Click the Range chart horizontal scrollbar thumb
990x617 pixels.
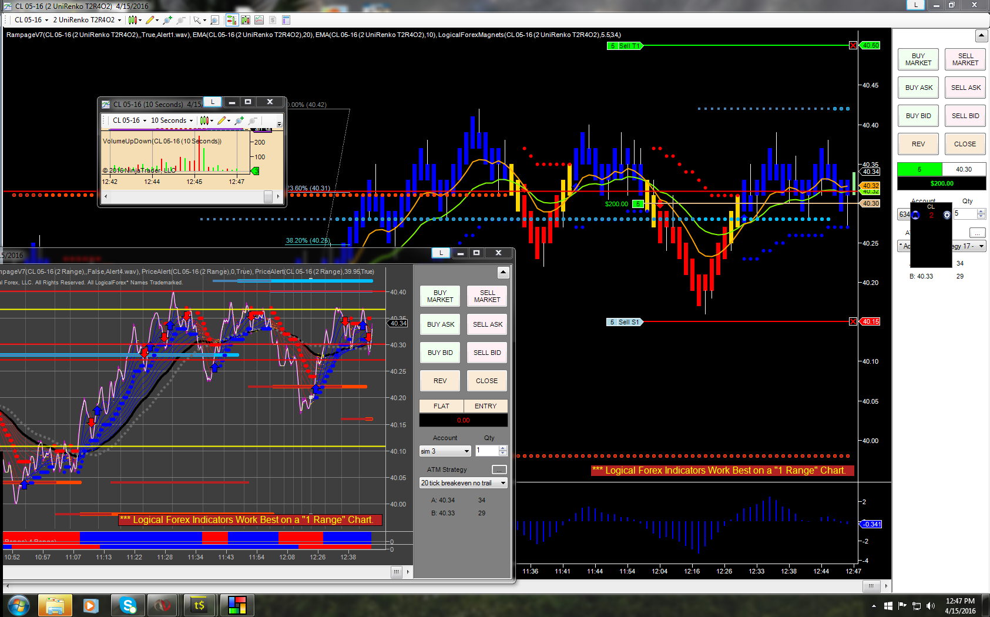coord(397,571)
